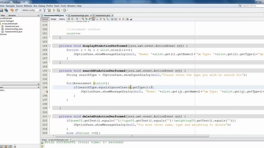Screen dimensions: 264x148
Task: Click the Re-run icon in Output window
Action: click(42, 143)
